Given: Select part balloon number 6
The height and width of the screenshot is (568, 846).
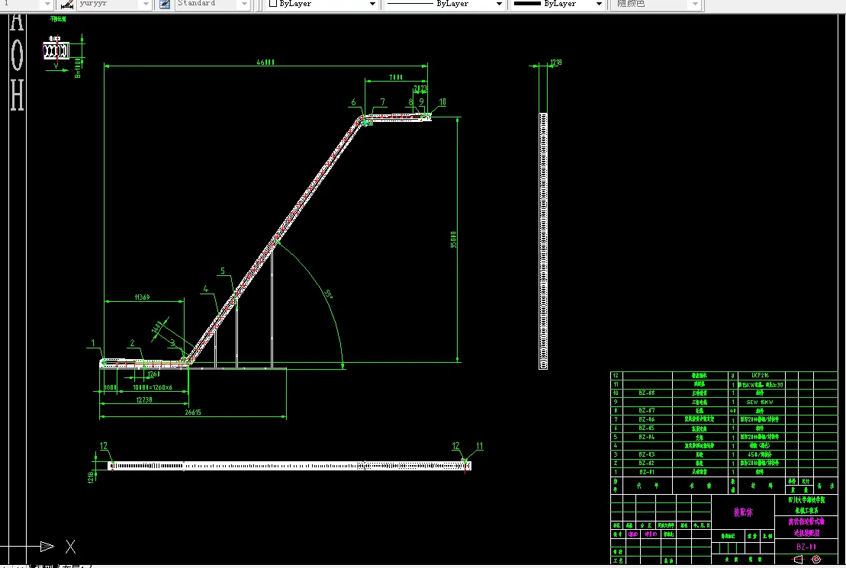Looking at the screenshot, I should click(x=353, y=102).
